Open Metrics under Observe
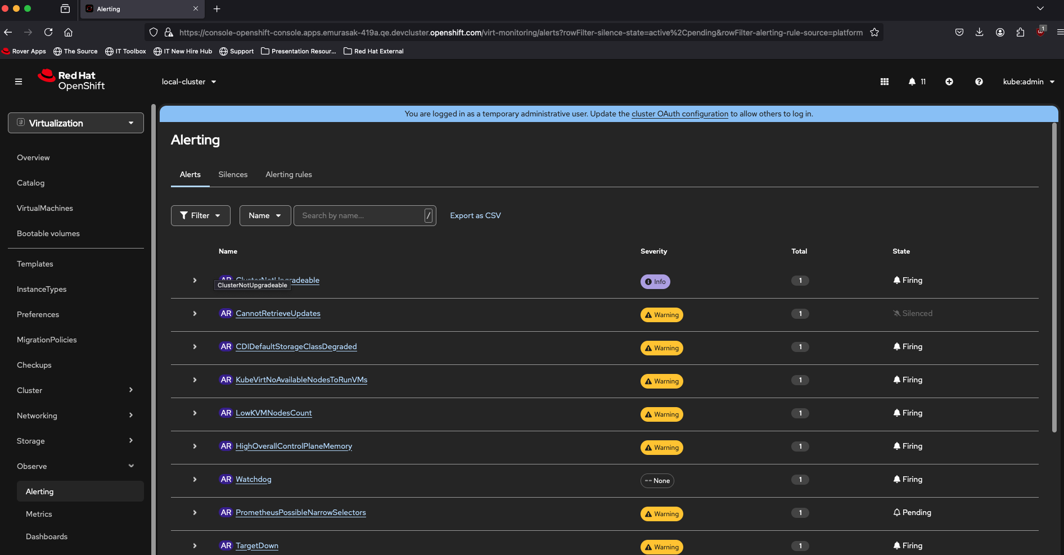 tap(39, 514)
